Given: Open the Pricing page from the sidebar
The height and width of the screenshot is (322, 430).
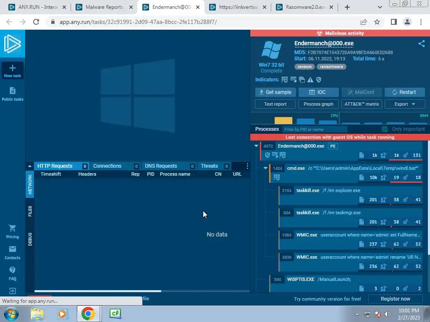Looking at the screenshot, I should (12, 231).
